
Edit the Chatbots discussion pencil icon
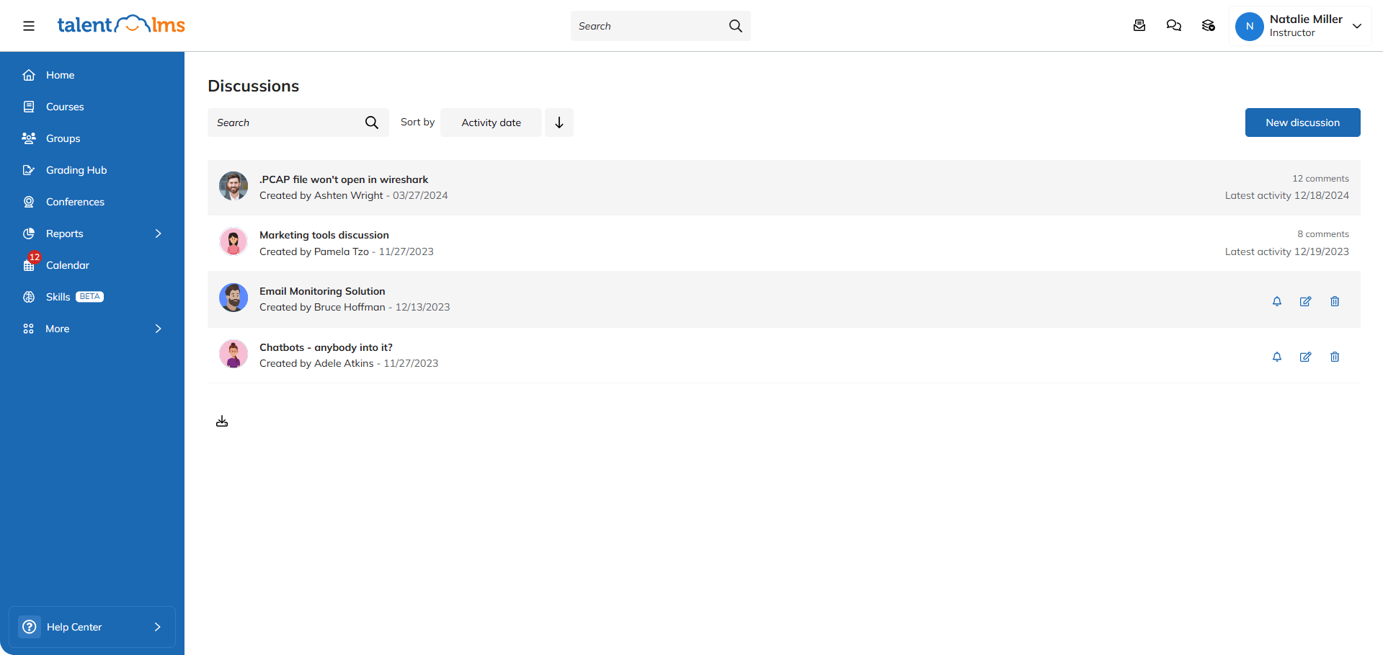[x=1306, y=357]
